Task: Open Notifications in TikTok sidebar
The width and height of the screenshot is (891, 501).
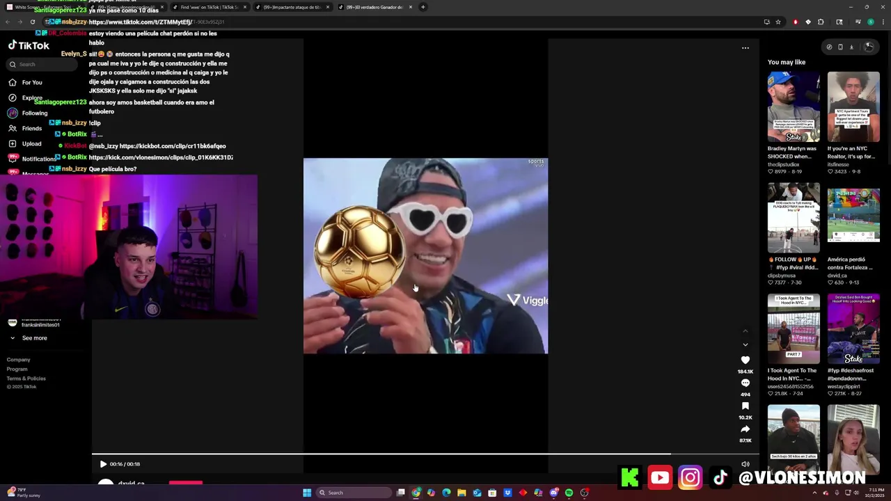Action: coord(32,159)
